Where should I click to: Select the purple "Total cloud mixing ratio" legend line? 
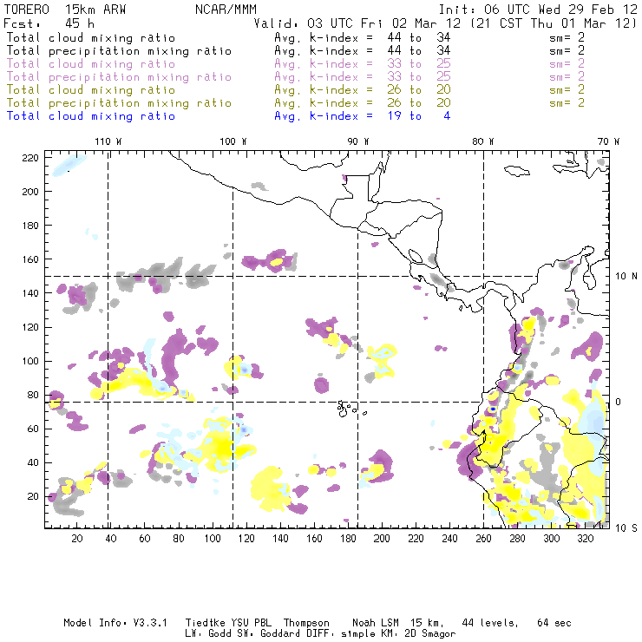(x=91, y=64)
